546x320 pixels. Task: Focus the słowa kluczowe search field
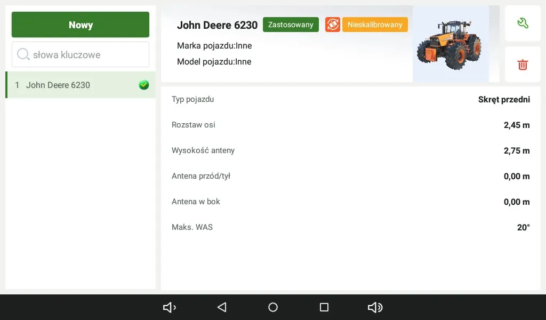click(x=81, y=54)
